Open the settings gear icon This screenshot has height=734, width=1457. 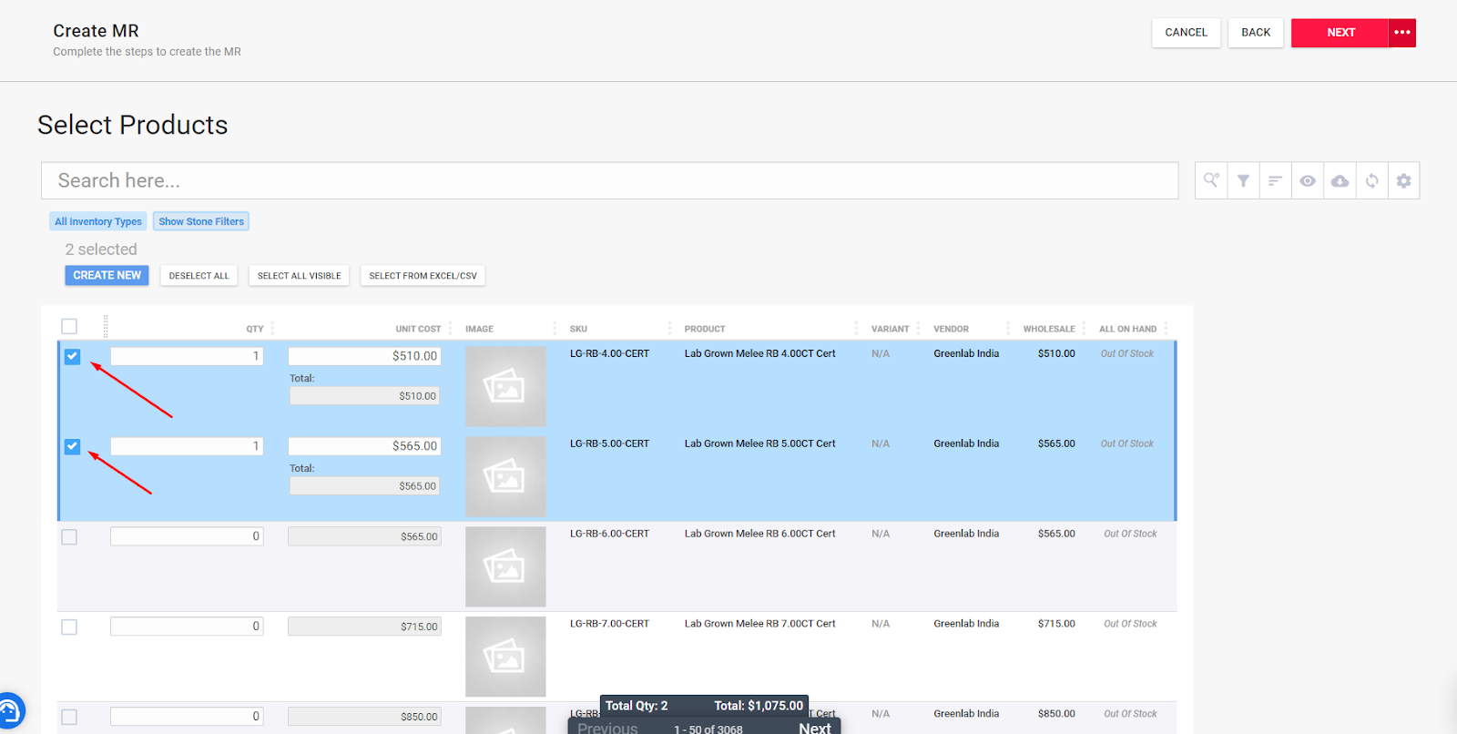(x=1404, y=180)
